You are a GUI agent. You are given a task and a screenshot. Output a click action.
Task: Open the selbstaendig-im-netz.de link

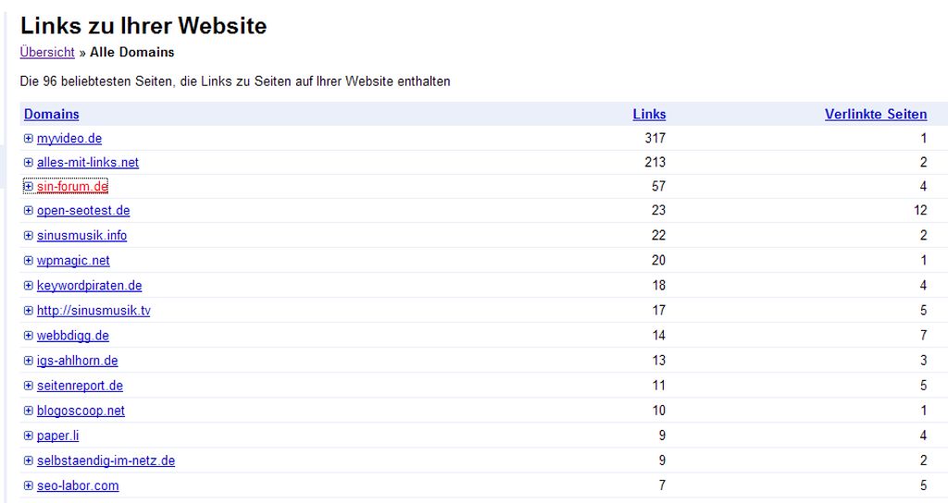106,461
